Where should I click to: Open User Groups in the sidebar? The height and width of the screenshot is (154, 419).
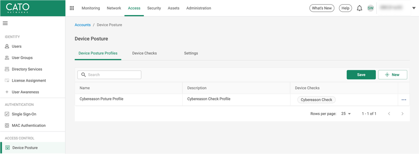point(22,58)
